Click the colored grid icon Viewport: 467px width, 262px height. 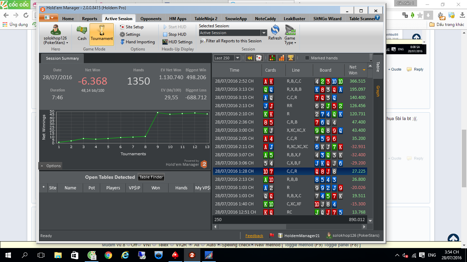(272, 58)
